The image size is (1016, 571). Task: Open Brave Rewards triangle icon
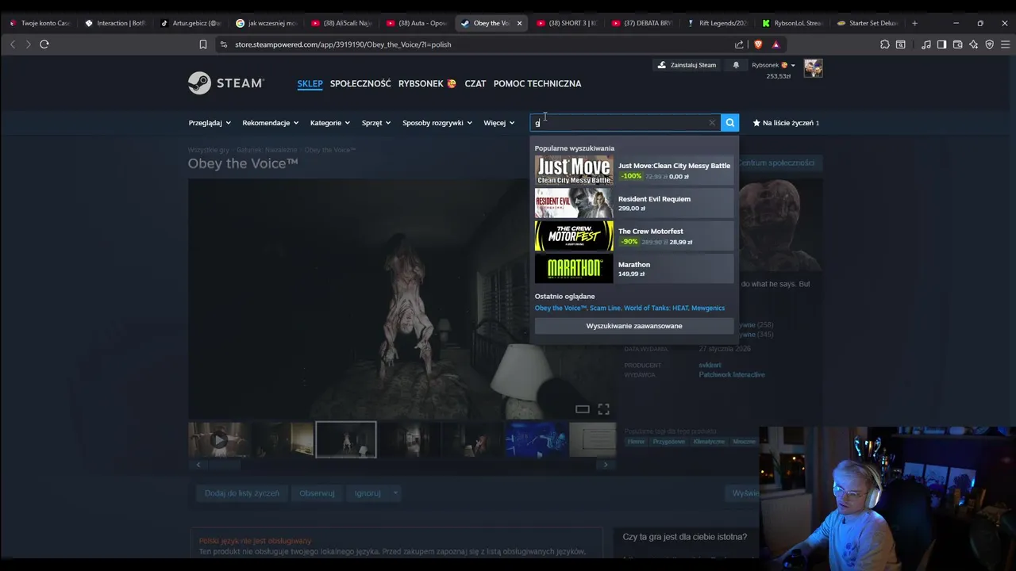coord(776,44)
